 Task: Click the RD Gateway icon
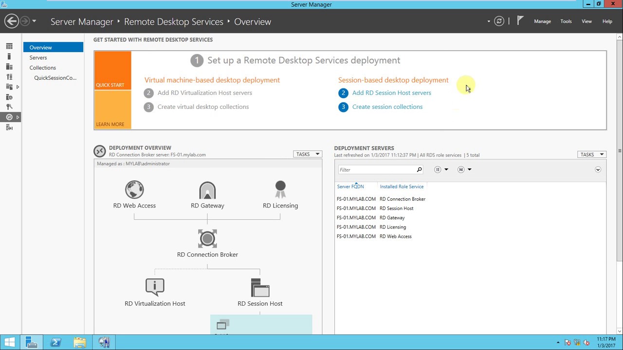tap(207, 191)
